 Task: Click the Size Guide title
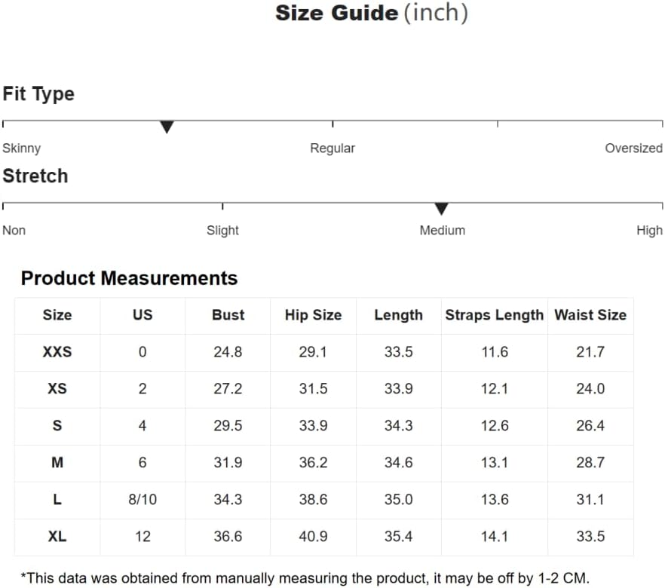click(x=337, y=13)
